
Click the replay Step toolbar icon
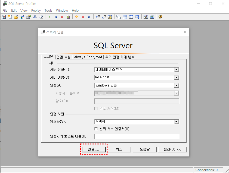click(x=98, y=17)
